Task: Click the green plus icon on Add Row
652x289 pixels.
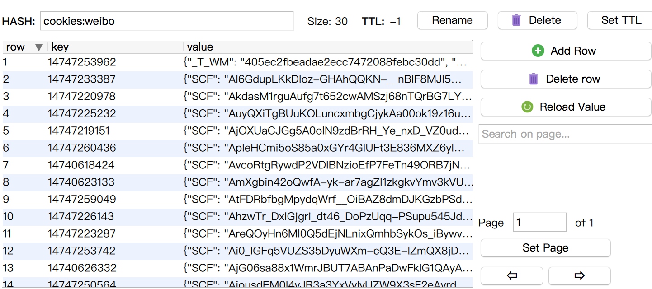Action: (x=538, y=51)
